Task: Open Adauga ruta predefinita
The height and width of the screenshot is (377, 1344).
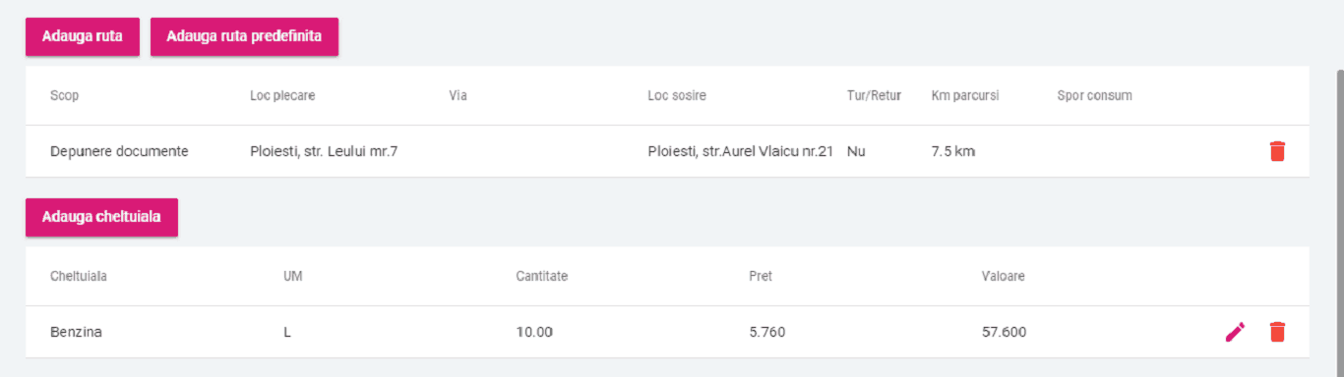Action: (244, 36)
